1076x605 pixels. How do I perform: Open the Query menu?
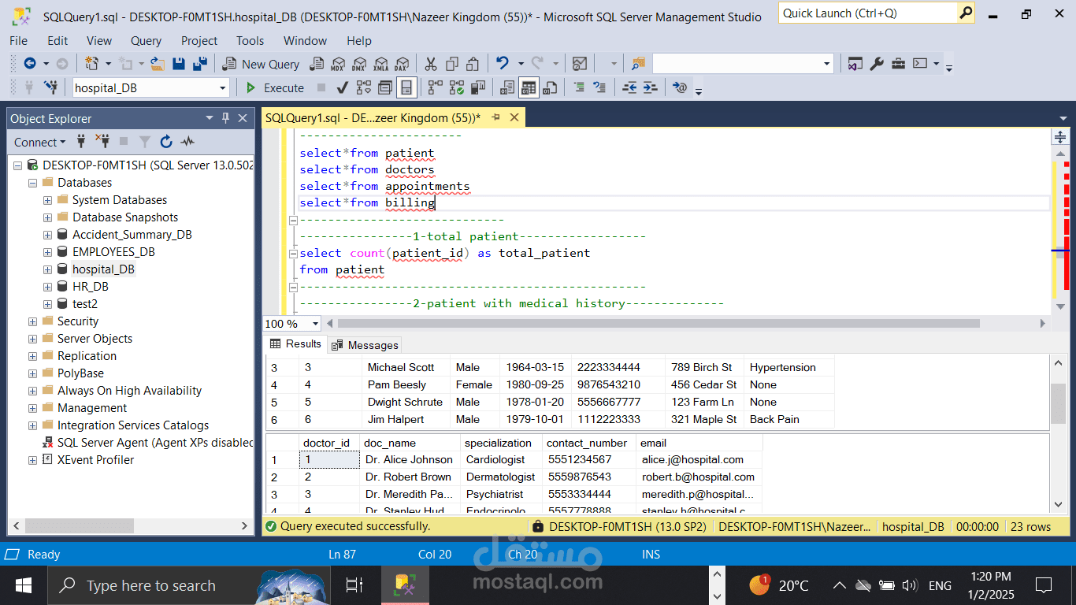click(146, 41)
